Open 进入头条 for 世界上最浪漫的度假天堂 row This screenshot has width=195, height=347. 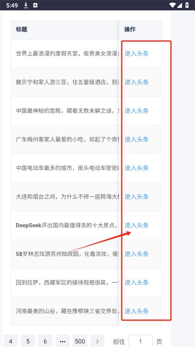point(136,53)
